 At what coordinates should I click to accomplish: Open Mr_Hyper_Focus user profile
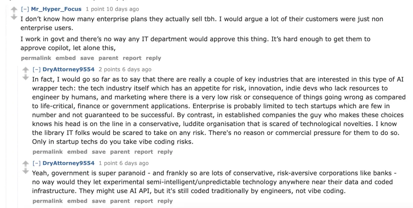[x=56, y=9]
